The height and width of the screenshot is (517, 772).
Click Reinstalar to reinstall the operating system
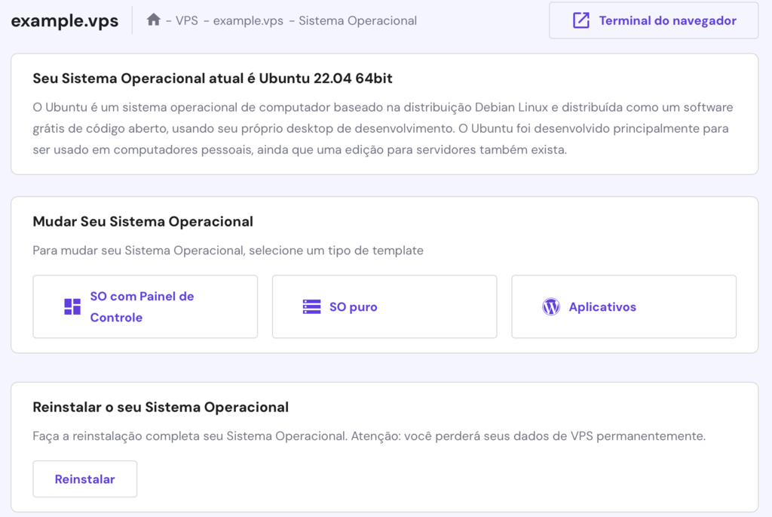coord(84,479)
